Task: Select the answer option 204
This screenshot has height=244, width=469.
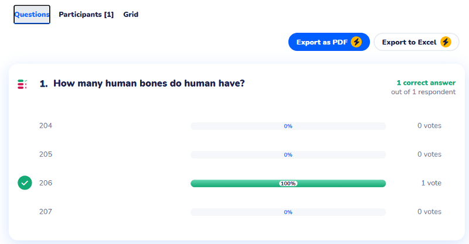Action: 46,126
